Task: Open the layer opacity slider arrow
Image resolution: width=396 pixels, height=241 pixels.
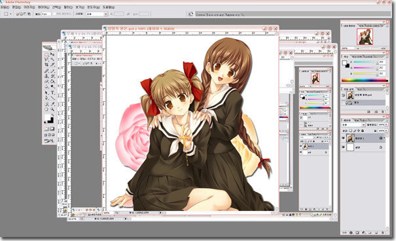Action: (387, 125)
